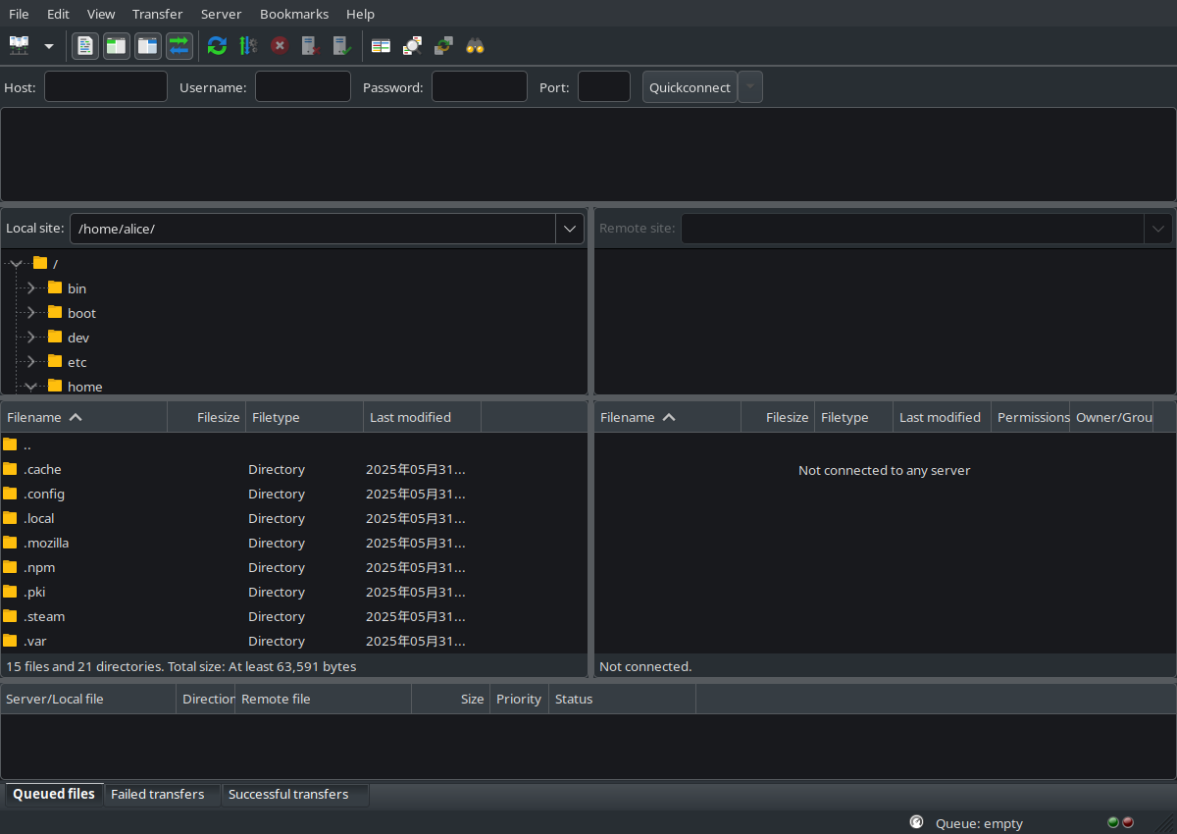The height and width of the screenshot is (834, 1177).
Task: Open the Transfer menu
Action: [x=157, y=14]
